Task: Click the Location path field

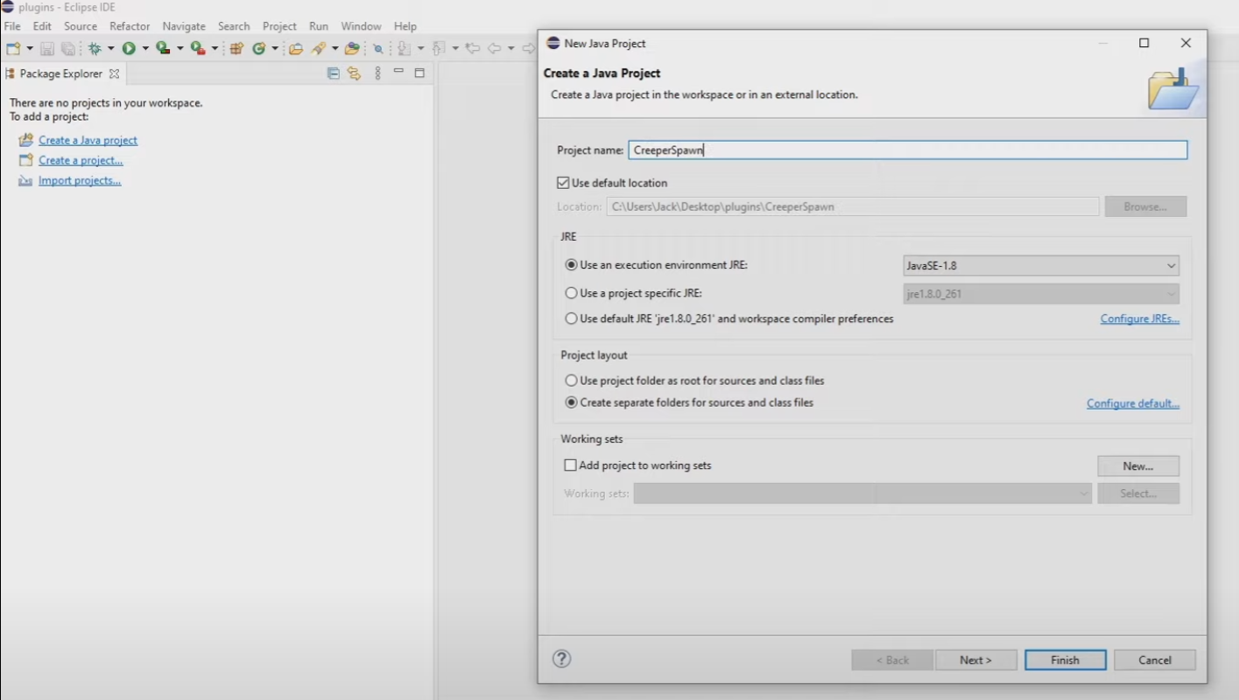Action: (x=853, y=207)
